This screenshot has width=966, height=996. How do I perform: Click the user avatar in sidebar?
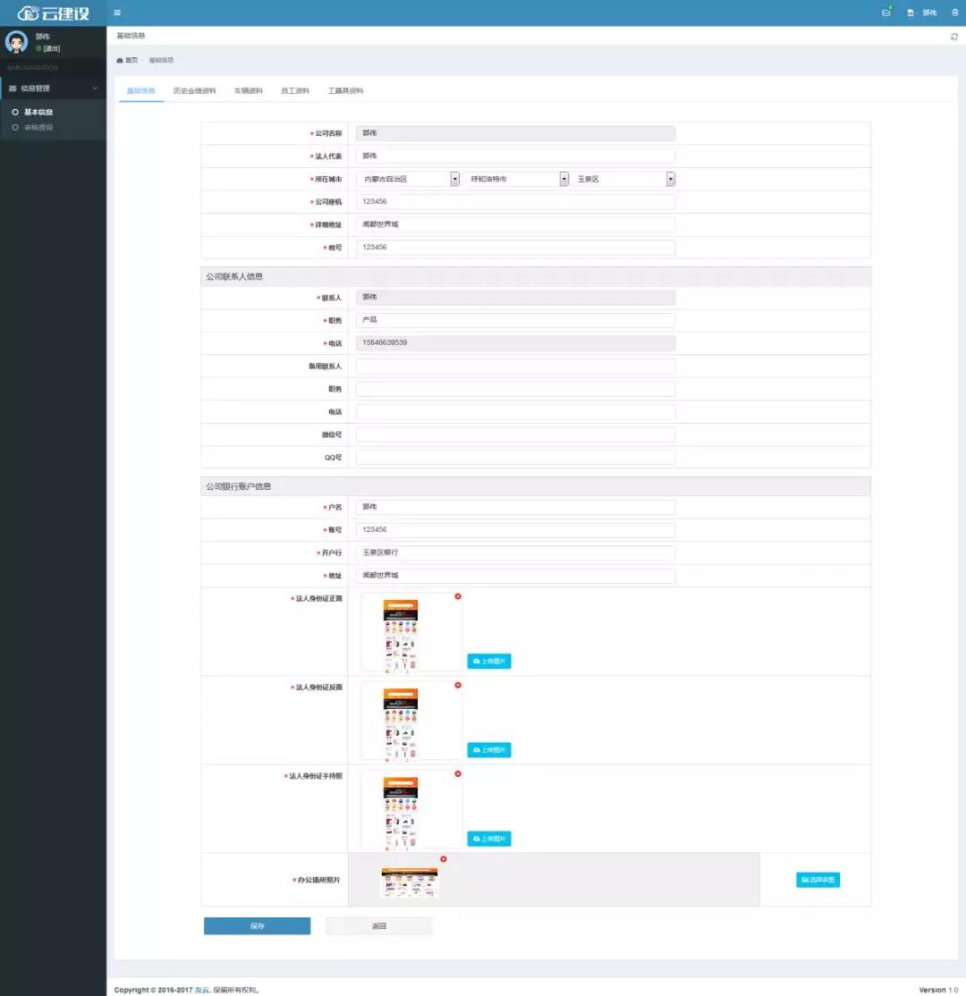click(x=16, y=41)
